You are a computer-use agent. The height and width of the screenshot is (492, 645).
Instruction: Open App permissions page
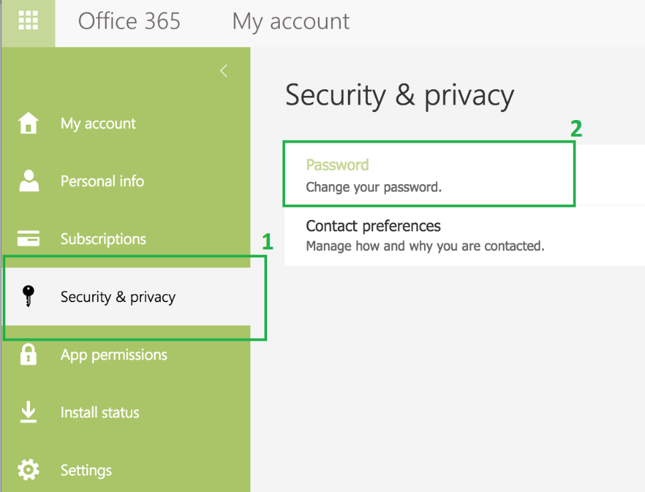[114, 355]
